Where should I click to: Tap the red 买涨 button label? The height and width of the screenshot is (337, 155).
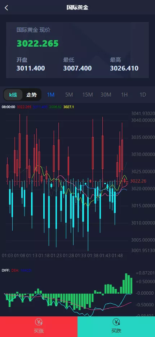39,331
